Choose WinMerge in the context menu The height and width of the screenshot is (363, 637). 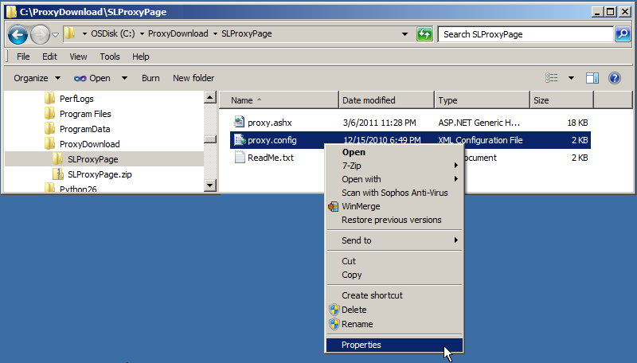(394, 206)
